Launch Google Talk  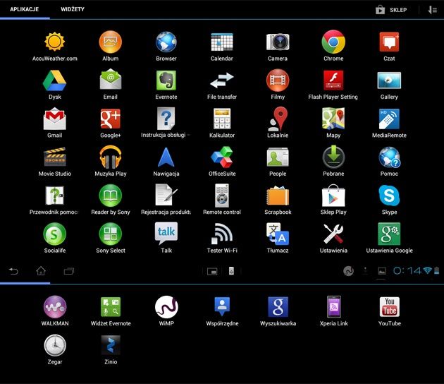click(x=166, y=234)
